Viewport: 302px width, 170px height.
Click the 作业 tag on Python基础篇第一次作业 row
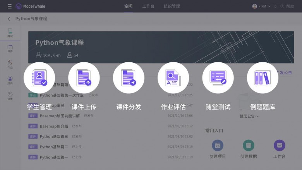[x=33, y=95]
